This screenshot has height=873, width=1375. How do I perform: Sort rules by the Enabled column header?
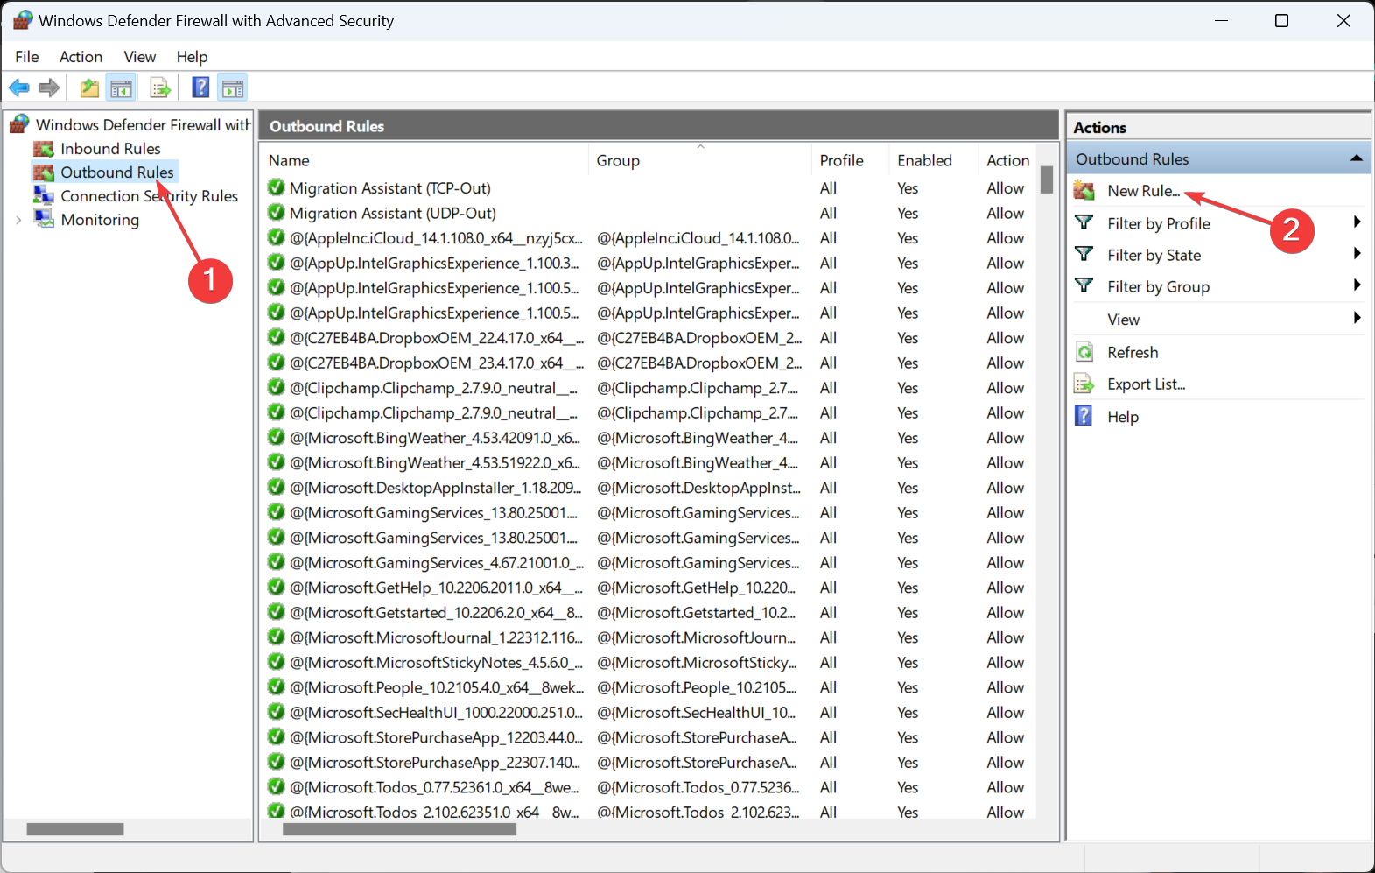[924, 161]
